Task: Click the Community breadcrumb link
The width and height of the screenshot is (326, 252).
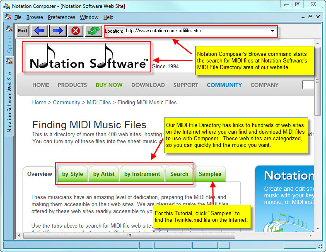Action: click(x=66, y=102)
